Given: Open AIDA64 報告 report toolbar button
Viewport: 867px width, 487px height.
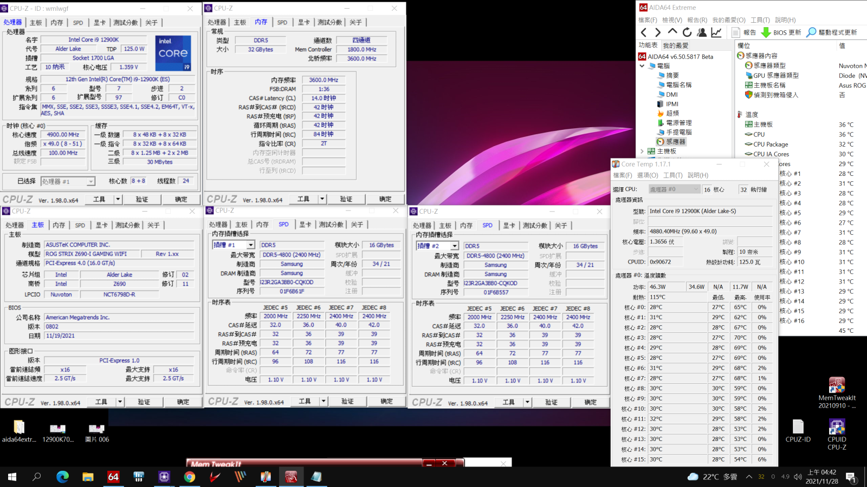Looking at the screenshot, I should (x=743, y=32).
